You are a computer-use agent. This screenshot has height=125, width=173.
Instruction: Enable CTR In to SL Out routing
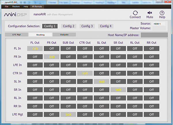coord(101,73)
